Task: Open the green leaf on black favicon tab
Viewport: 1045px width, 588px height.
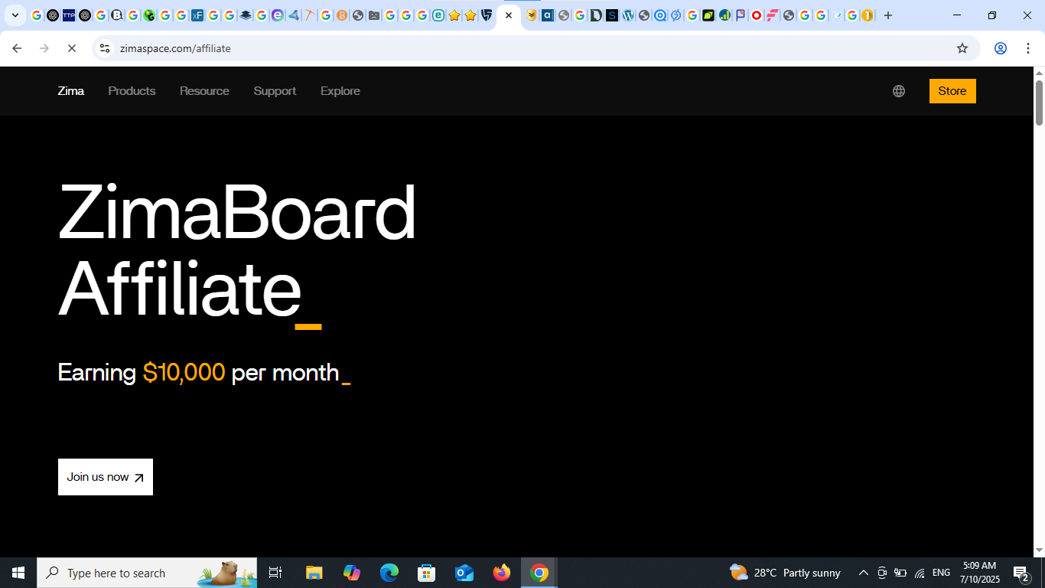Action: (x=708, y=15)
